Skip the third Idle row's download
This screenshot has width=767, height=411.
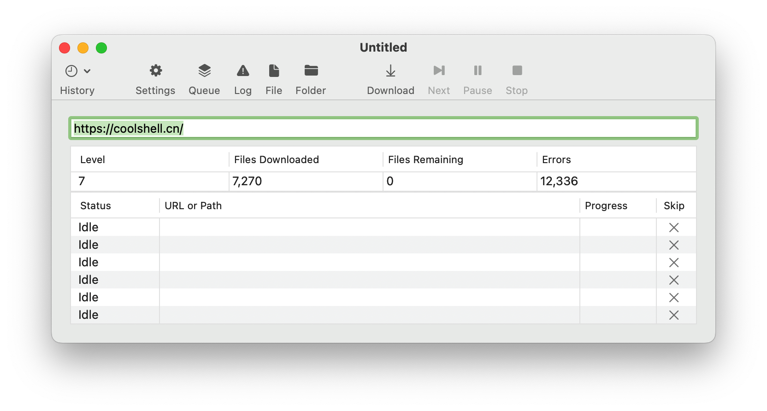click(674, 263)
